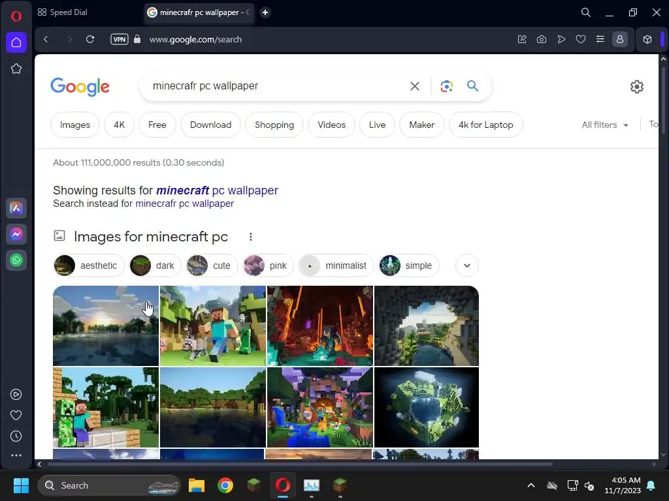The width and height of the screenshot is (669, 501).
Task: Select the Live filter chip
Action: pyautogui.click(x=377, y=125)
